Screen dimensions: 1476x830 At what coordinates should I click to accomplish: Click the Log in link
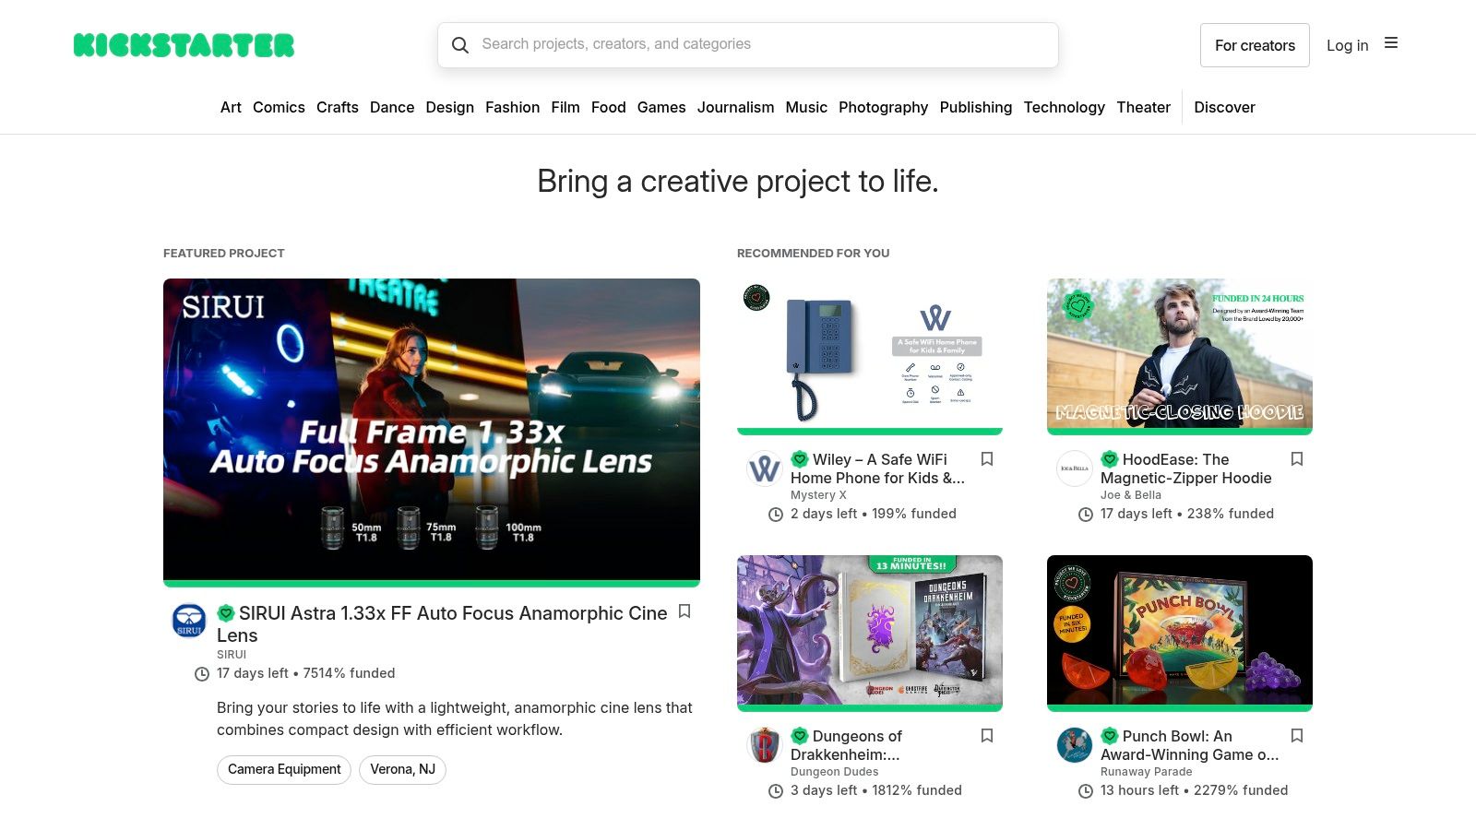[1348, 44]
